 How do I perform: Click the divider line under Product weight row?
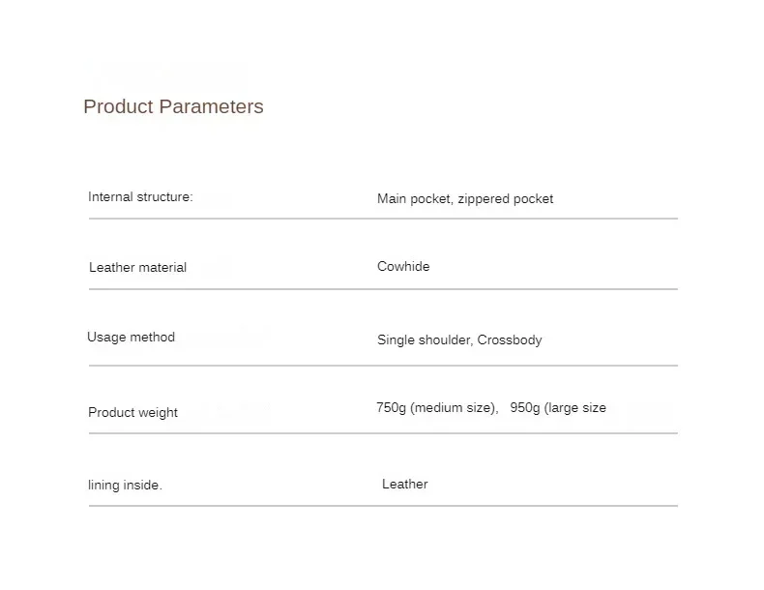(383, 433)
